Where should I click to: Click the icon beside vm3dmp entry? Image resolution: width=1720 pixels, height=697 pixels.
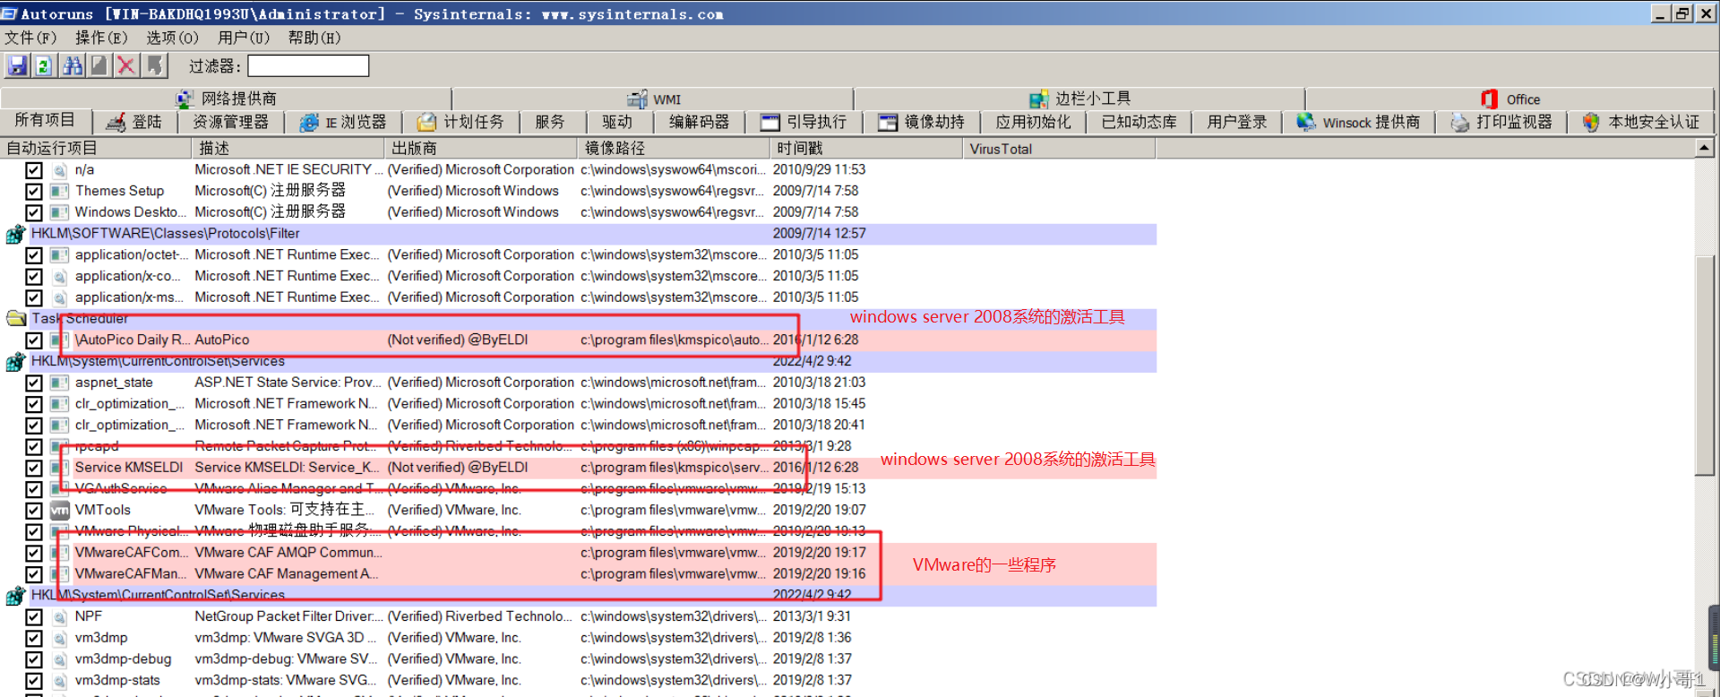pyautogui.click(x=60, y=639)
